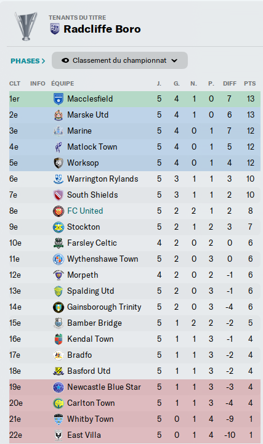Open the Radcliffe Boro team name link
263x444 pixels.
[102, 29]
